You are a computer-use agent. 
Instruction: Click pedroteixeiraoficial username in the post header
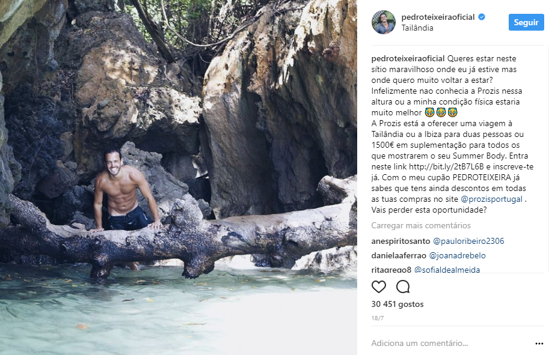[438, 17]
